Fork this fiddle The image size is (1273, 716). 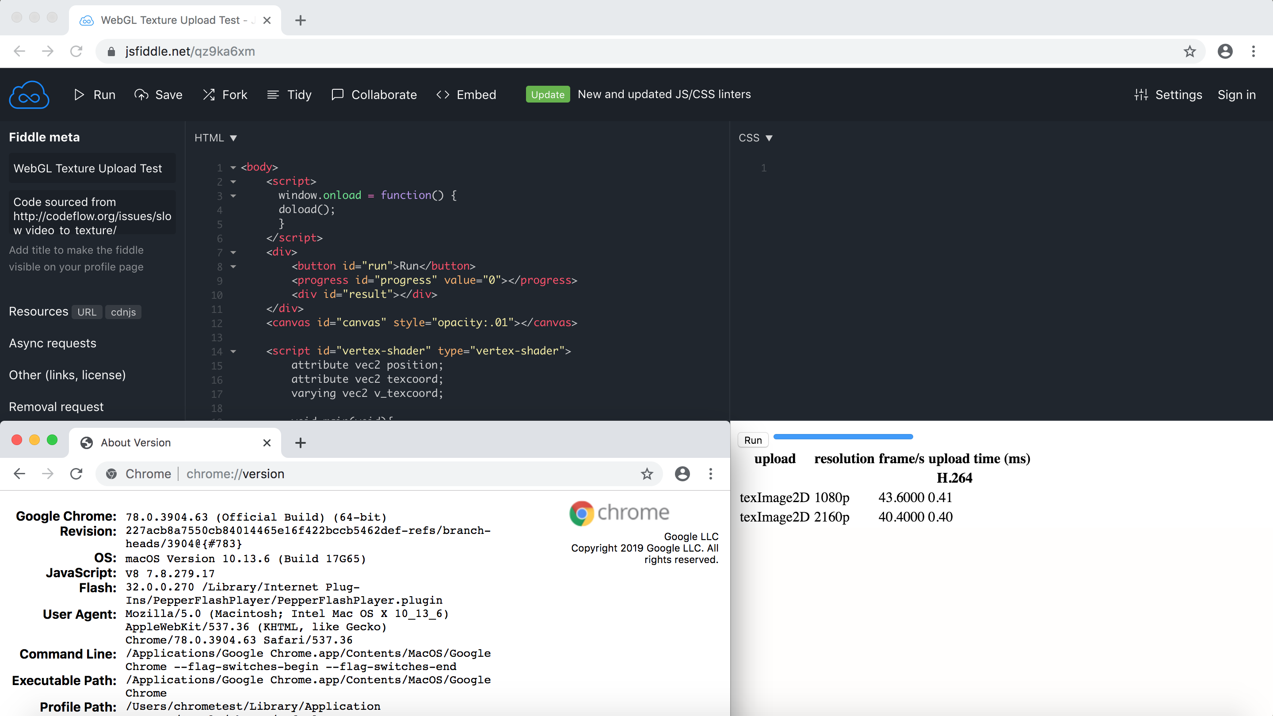(225, 95)
